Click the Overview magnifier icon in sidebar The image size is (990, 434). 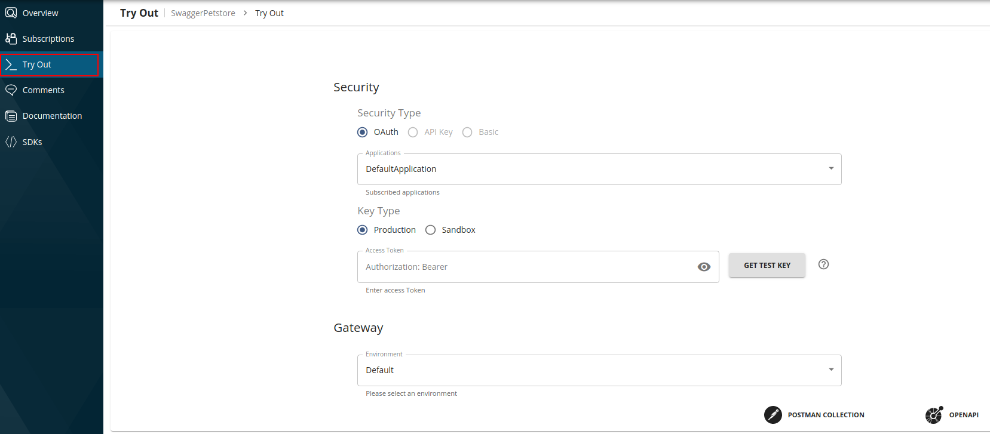click(11, 13)
